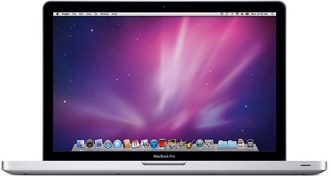Viewport: 330px width, 177px height.
Task: Open iCal calendar icon showing 17
Action: (x=135, y=144)
